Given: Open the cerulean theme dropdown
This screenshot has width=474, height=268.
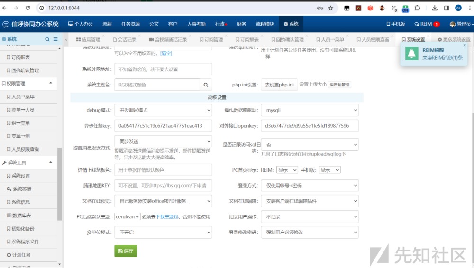Looking at the screenshot, I should [x=127, y=216].
